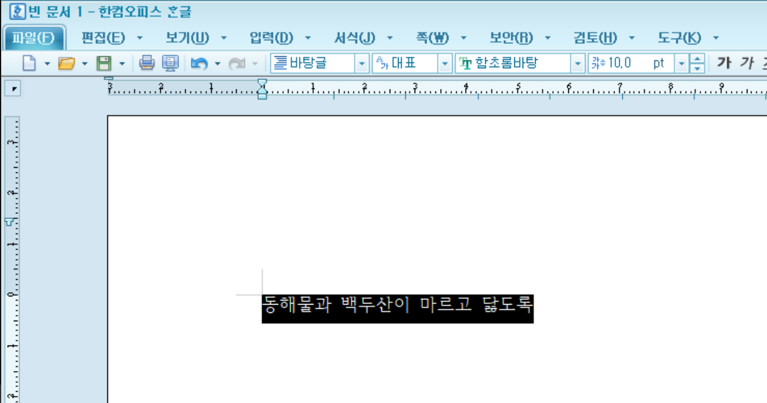Viewport: 767px width, 403px height.
Task: Expand the arrow next to 서식(J)
Action: pos(390,39)
